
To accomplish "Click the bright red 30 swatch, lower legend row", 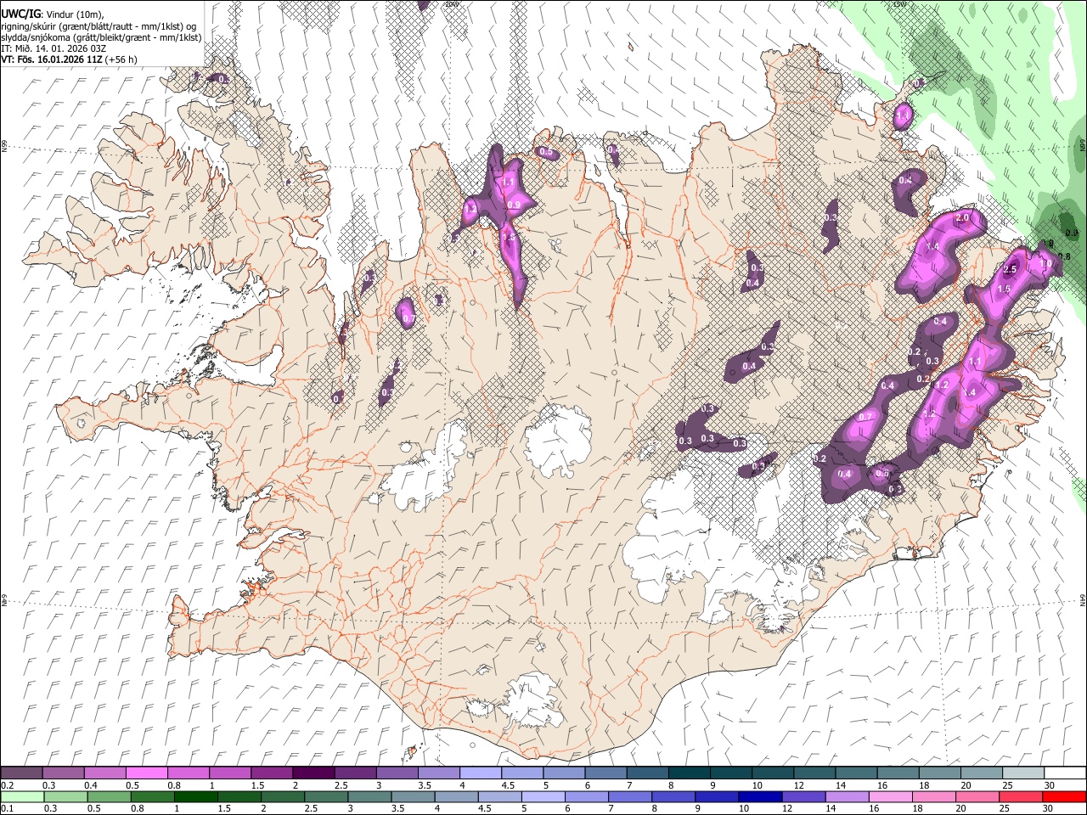I will click(1062, 796).
